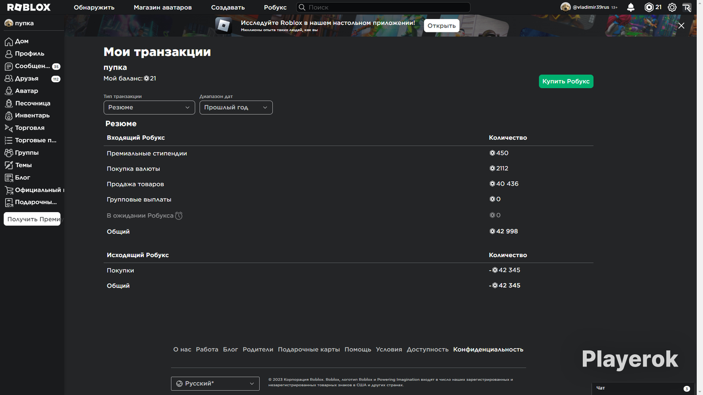Viewport: 703px width, 395px height.
Task: Expand the Русский language selector
Action: tap(215, 384)
